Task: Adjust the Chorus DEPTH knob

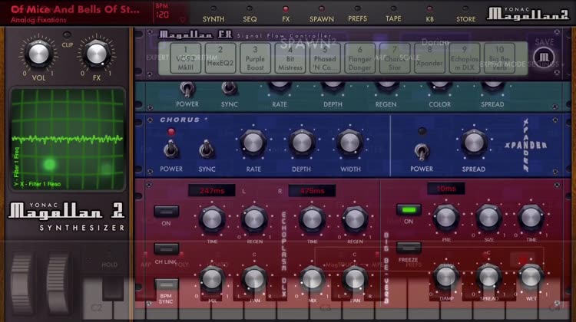Action: [302, 143]
